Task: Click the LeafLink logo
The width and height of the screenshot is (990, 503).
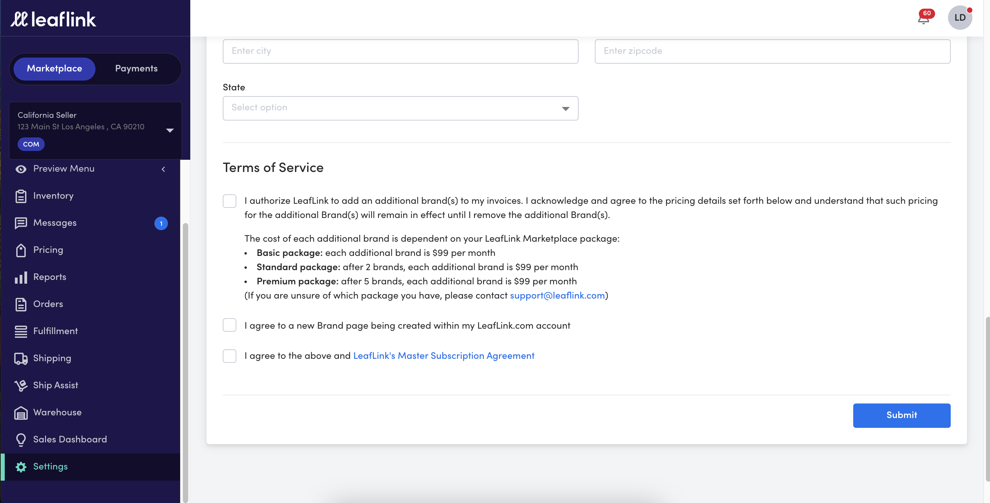Action: [53, 19]
